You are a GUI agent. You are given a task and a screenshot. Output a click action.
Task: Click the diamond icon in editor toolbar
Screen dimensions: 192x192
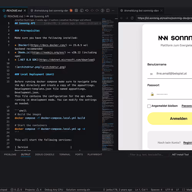tap(92, 10)
